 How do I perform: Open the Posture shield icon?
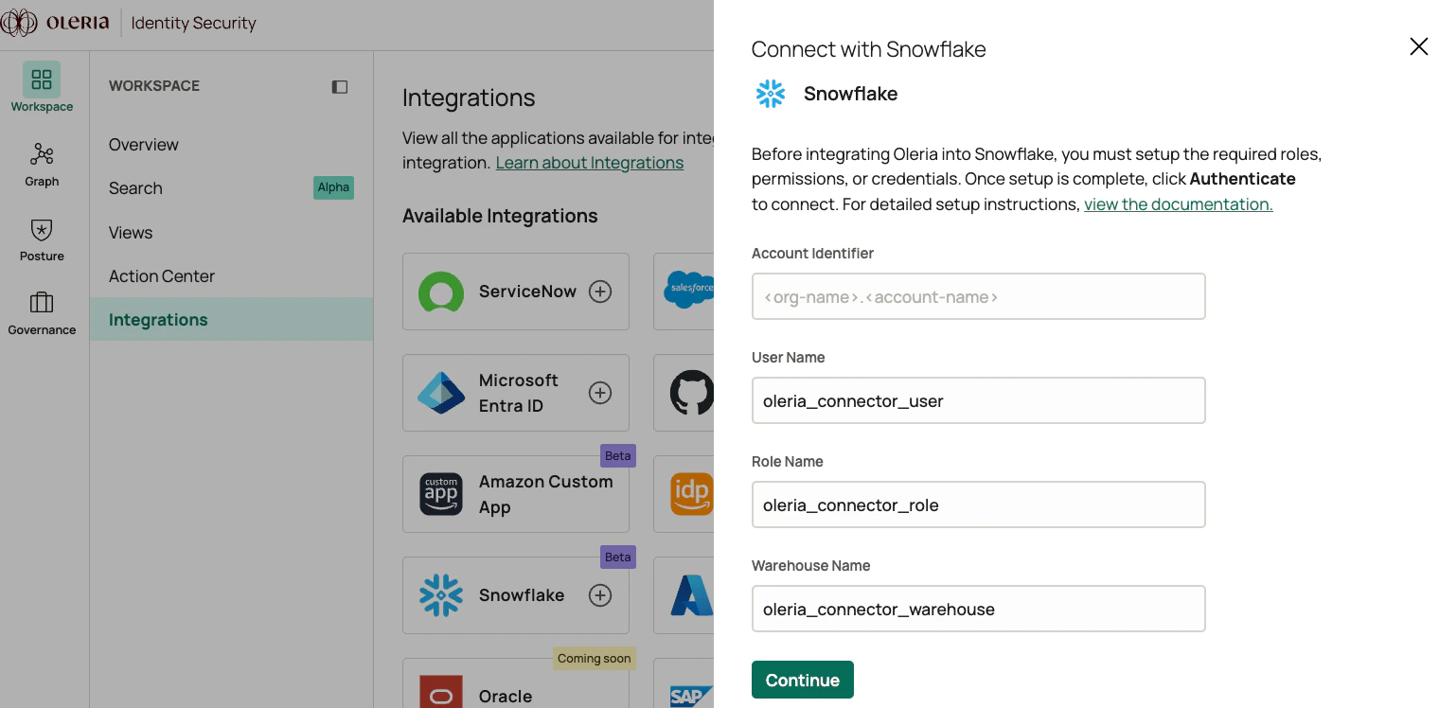[x=42, y=229]
